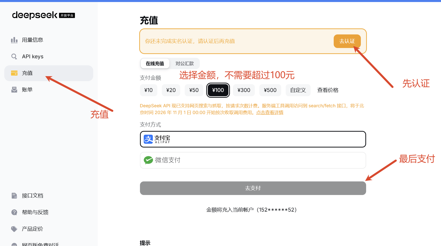This screenshot has width=441, height=246.
Task: Click the deepseek logo
Action: pos(43,15)
